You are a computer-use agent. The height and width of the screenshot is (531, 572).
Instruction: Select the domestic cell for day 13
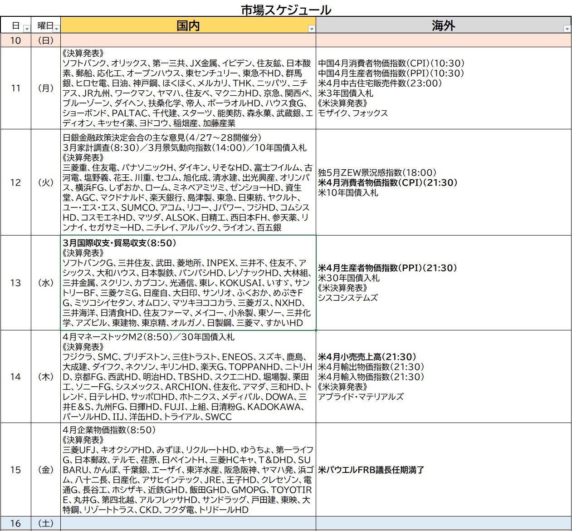[188, 283]
